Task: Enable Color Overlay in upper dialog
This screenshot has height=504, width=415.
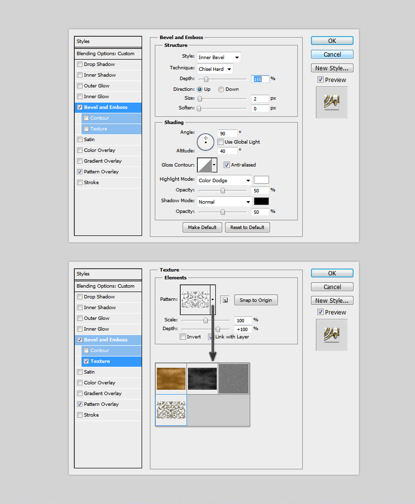Action: [x=80, y=150]
